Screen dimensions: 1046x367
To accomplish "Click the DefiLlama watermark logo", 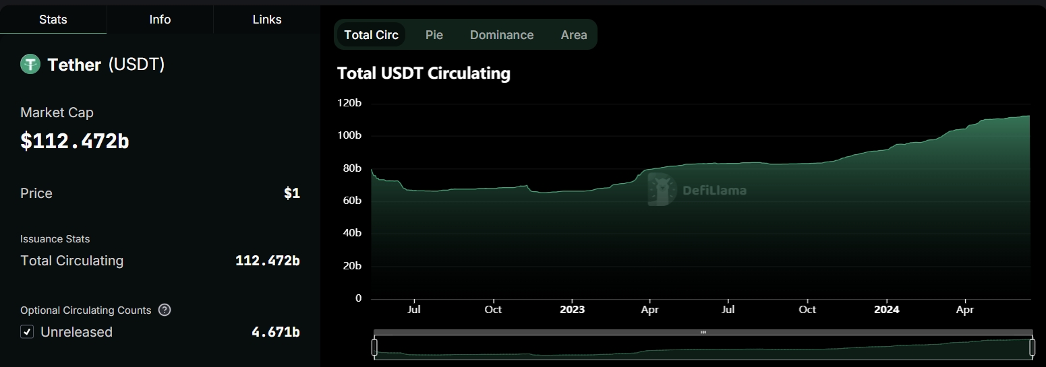I will [x=697, y=190].
